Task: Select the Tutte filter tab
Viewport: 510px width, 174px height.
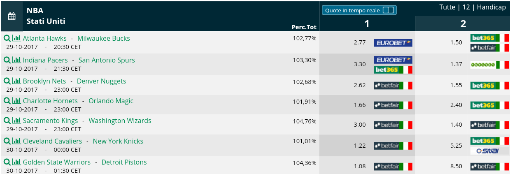Action: pyautogui.click(x=447, y=7)
